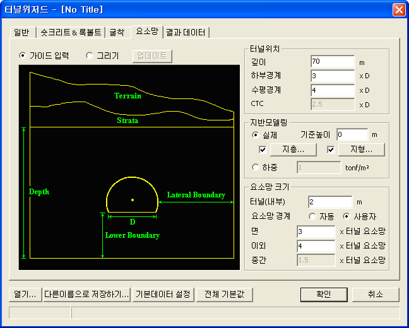Click the 업데이트 button
This screenshot has height=328, width=409.
pos(152,56)
